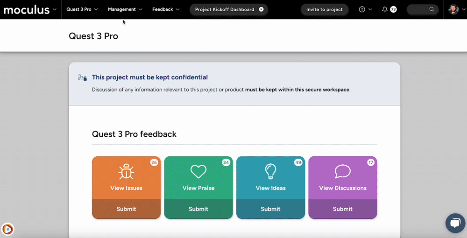Viewport: 467px width, 238px height.
Task: Open notifications bell icon
Action: click(385, 9)
